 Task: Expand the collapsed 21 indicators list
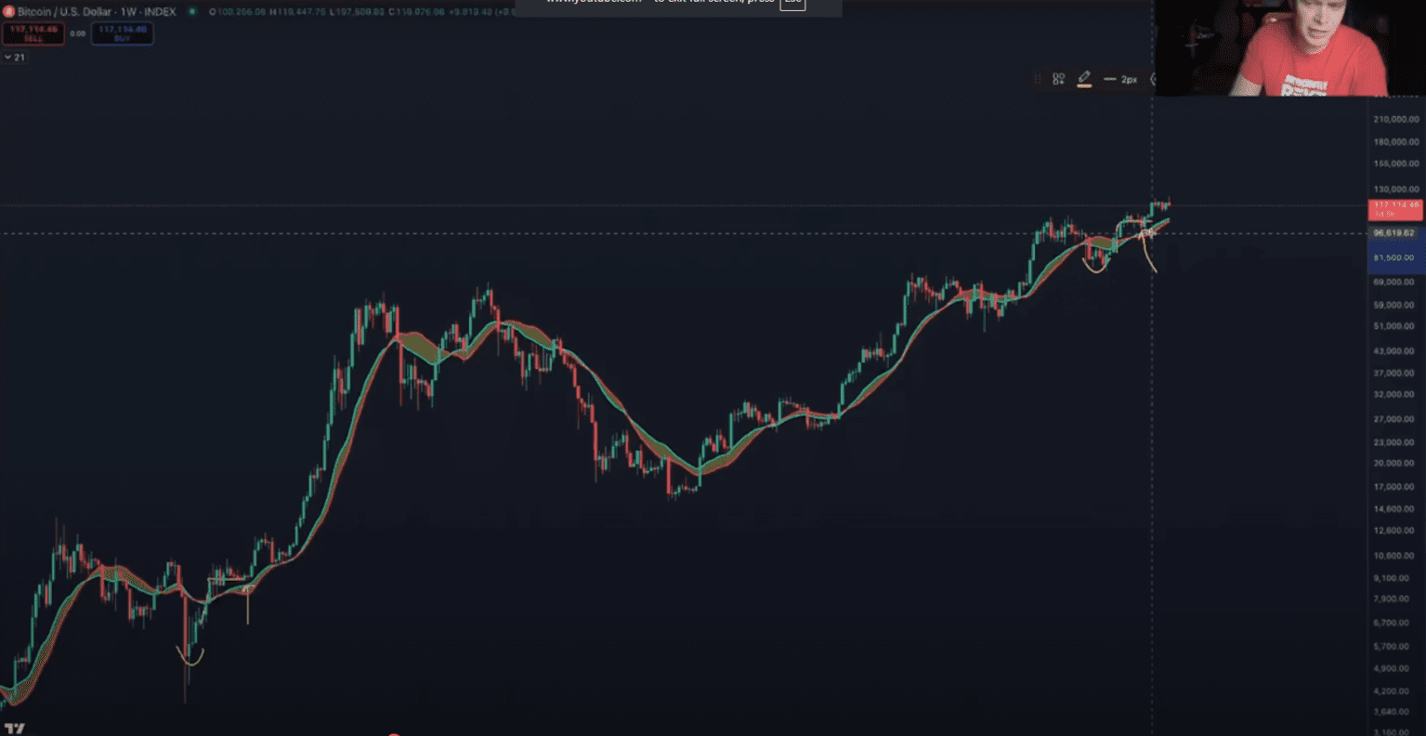pyautogui.click(x=14, y=58)
